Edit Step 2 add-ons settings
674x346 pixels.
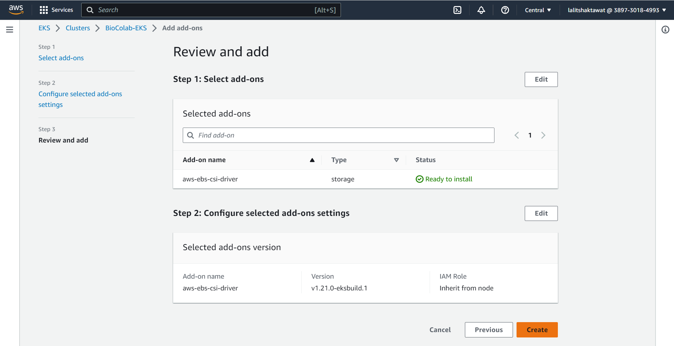[541, 213]
